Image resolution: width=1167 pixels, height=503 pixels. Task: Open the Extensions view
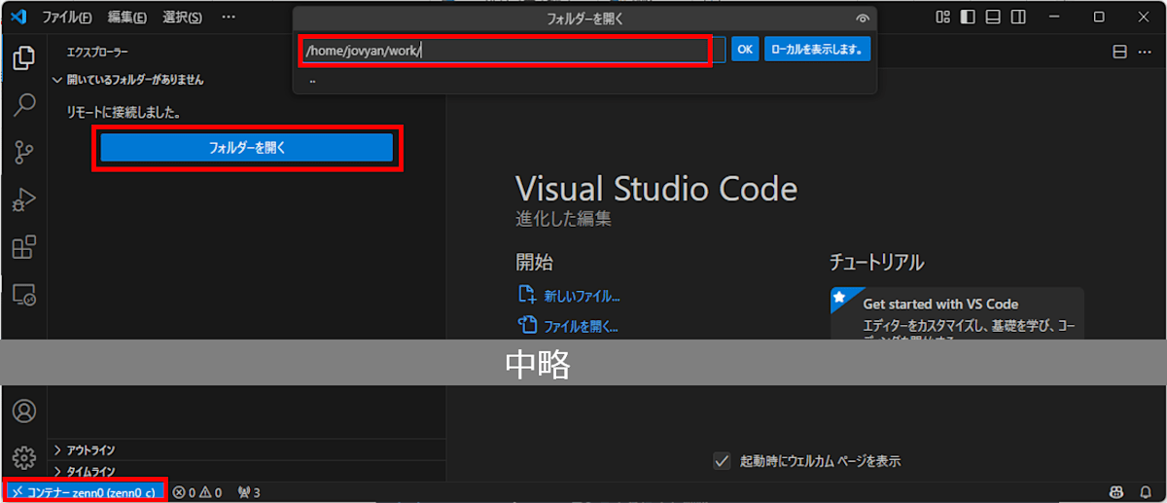pyautogui.click(x=23, y=247)
